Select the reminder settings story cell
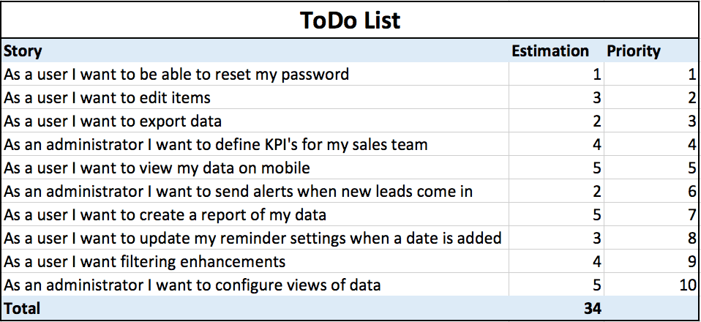The width and height of the screenshot is (701, 322). [x=252, y=239]
